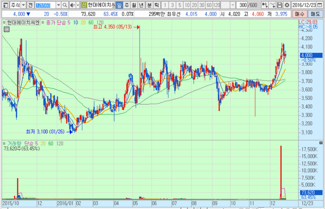Click the 60 interval preset button
Screen dimensions: 325x209
209,5
